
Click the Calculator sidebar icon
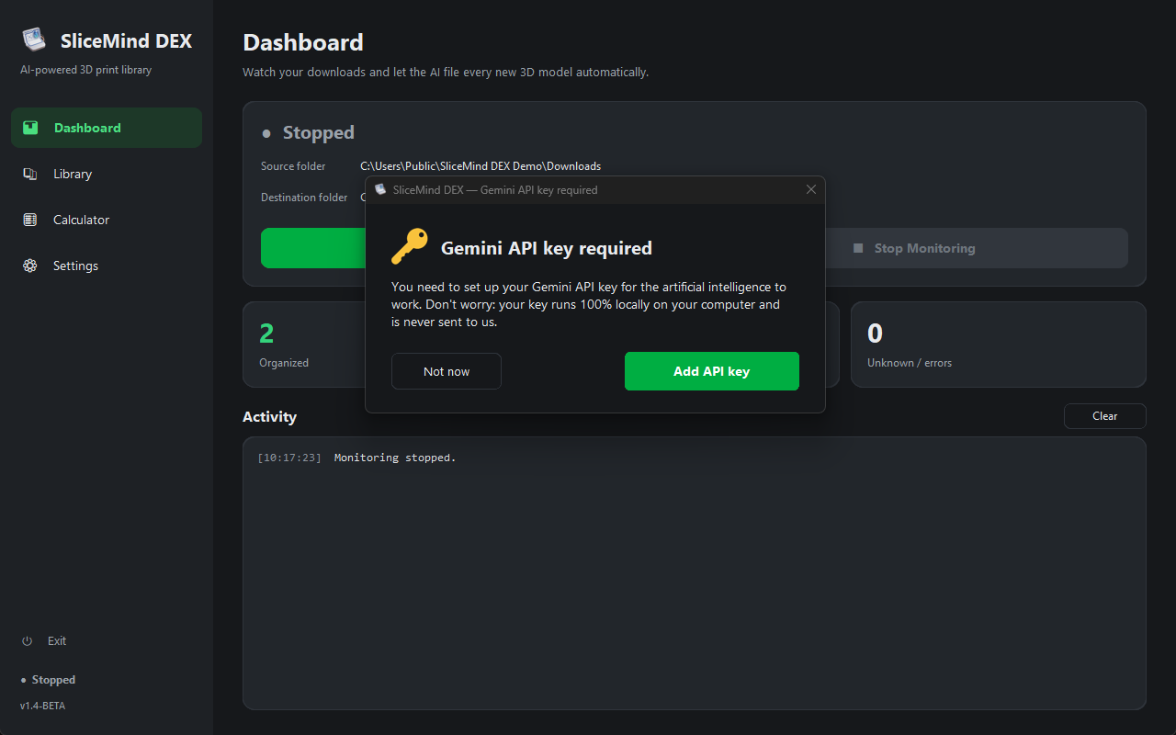click(30, 220)
